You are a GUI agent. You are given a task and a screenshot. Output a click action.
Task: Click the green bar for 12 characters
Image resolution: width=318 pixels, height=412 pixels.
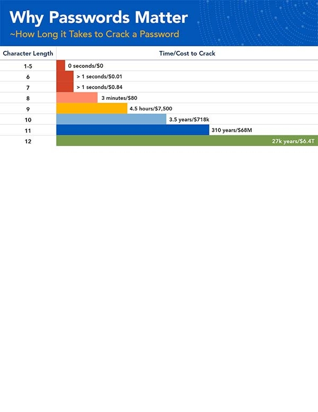[159, 141]
